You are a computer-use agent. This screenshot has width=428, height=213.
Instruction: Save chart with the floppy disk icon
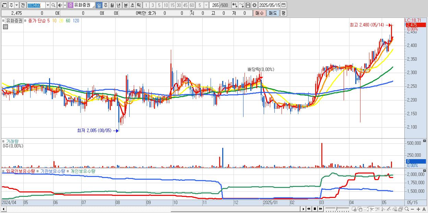(x=248, y=5)
